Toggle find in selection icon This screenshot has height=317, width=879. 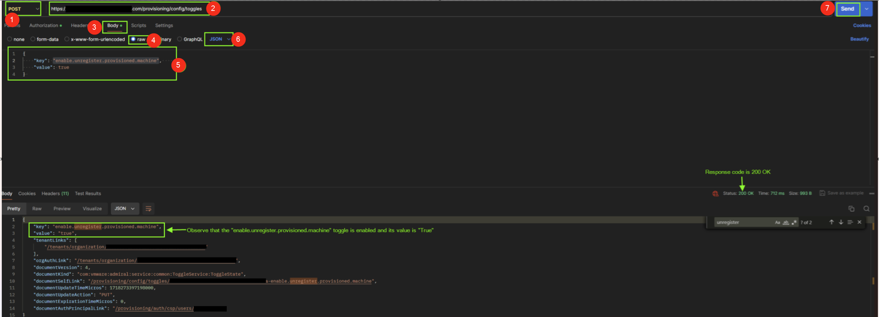pos(850,222)
